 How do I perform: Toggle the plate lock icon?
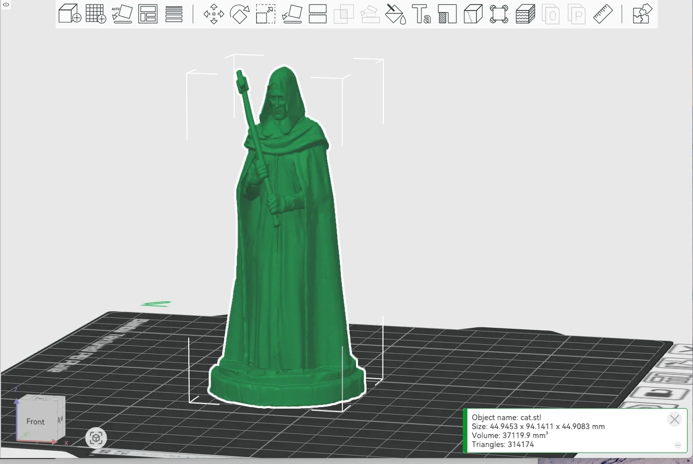click(x=658, y=394)
